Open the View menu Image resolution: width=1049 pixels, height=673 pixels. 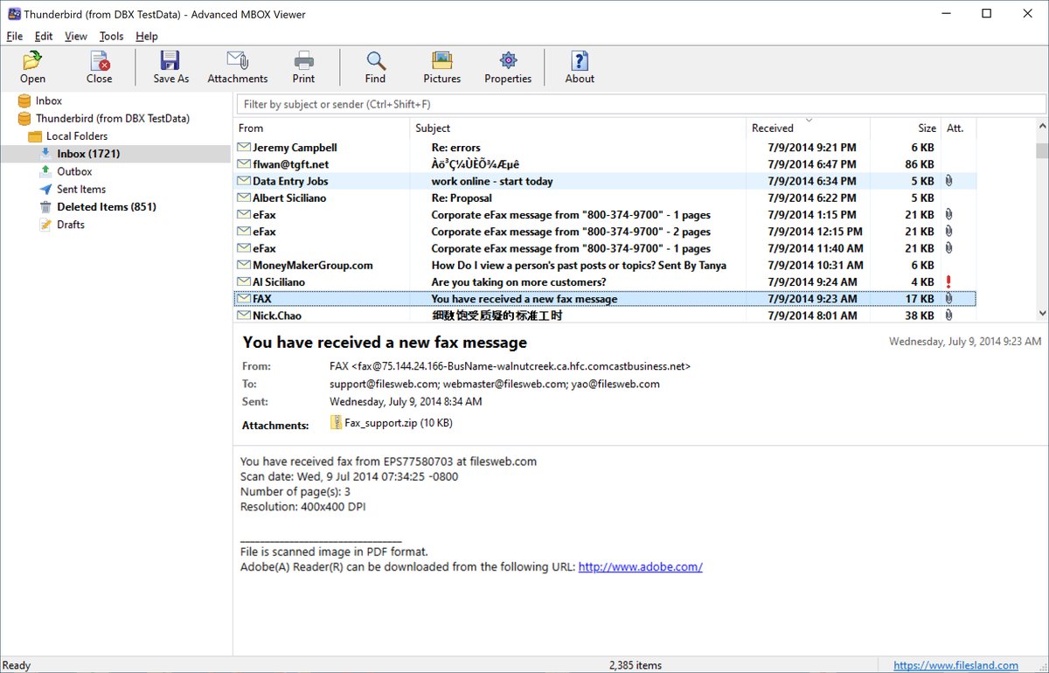pos(76,36)
